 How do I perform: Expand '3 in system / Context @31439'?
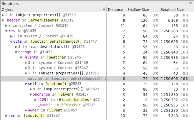(x=26, y=63)
